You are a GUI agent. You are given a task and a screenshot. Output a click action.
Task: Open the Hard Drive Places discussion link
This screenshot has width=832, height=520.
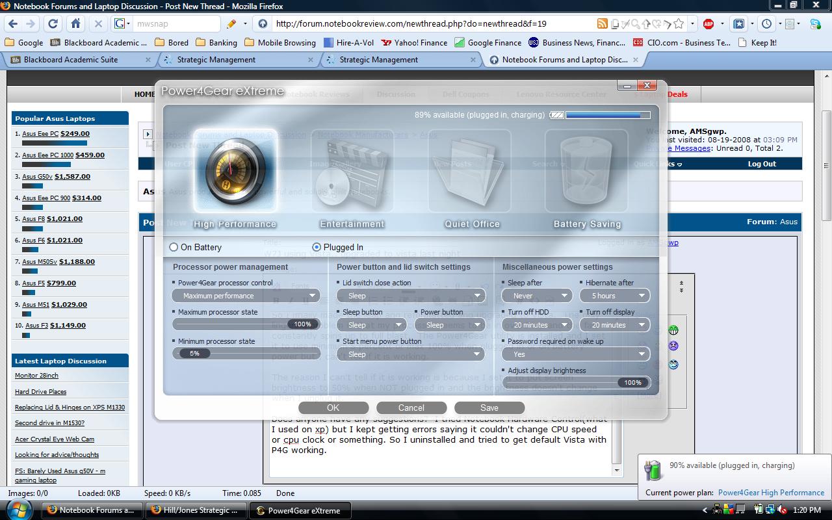pyautogui.click(x=40, y=391)
